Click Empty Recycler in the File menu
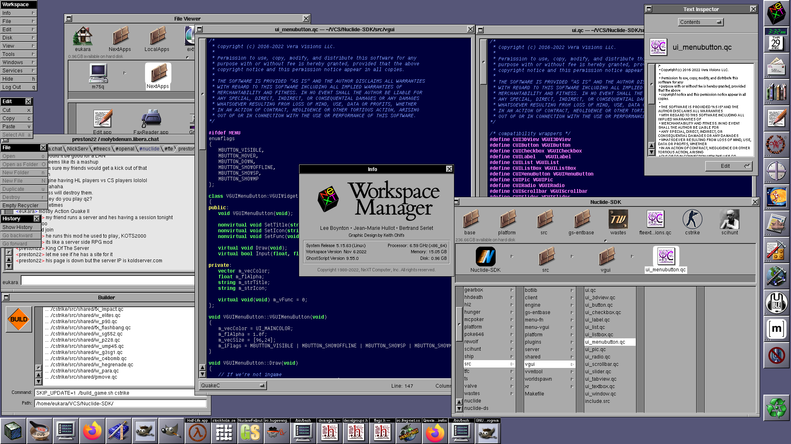 point(21,206)
